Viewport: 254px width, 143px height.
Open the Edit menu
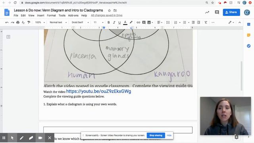23,15
